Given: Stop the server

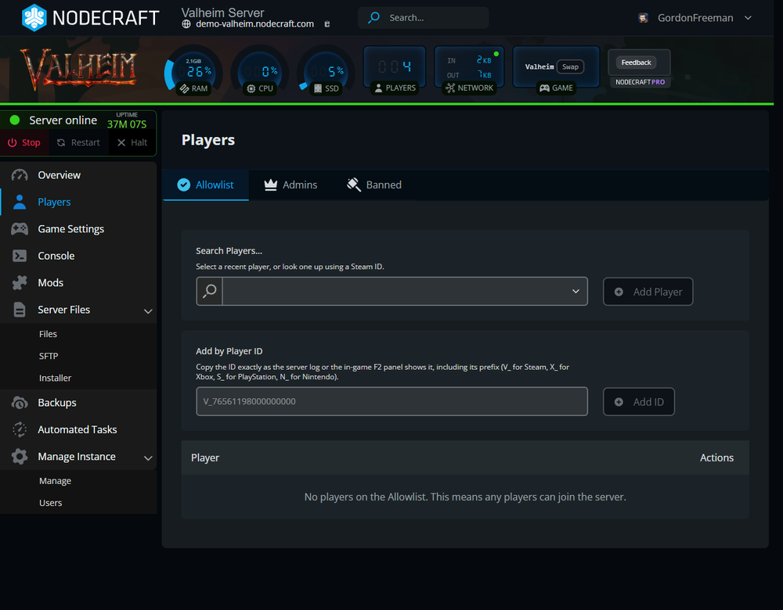Looking at the screenshot, I should [x=24, y=142].
